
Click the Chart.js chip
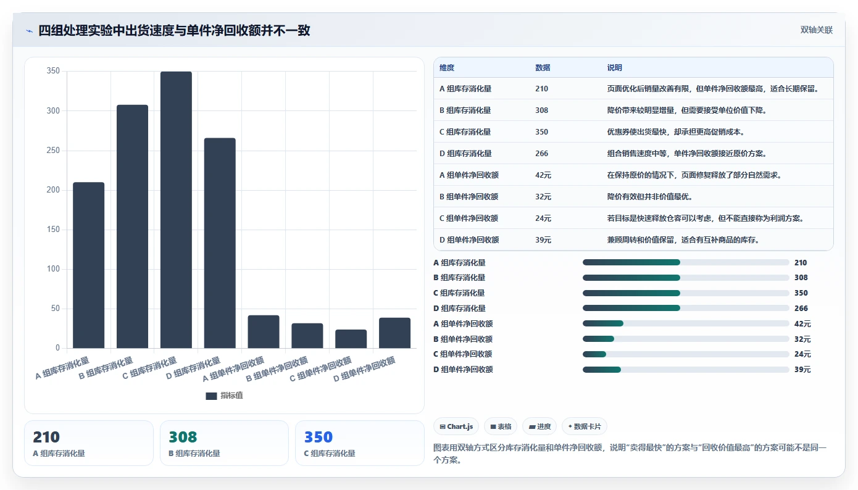(457, 426)
